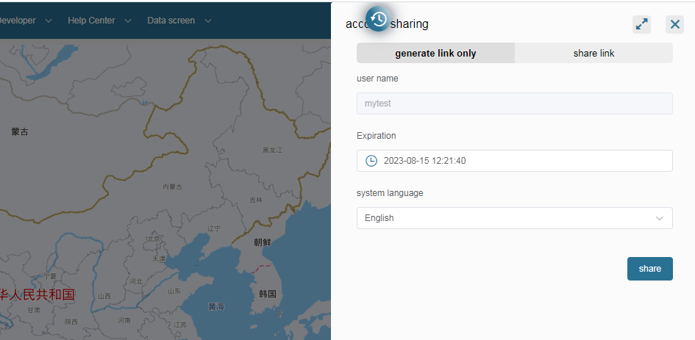
Task: Close the account sharing panel
Action: (674, 24)
